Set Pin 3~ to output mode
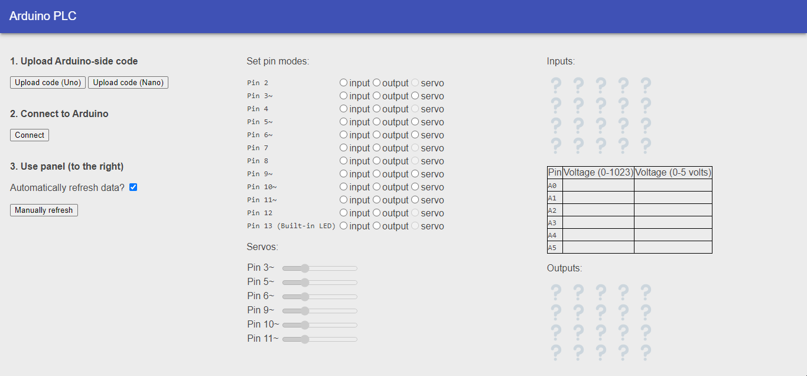 (x=376, y=96)
